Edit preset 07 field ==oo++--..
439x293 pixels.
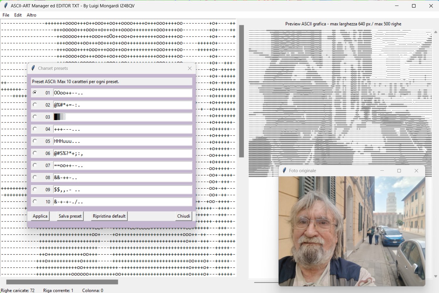tap(123, 165)
